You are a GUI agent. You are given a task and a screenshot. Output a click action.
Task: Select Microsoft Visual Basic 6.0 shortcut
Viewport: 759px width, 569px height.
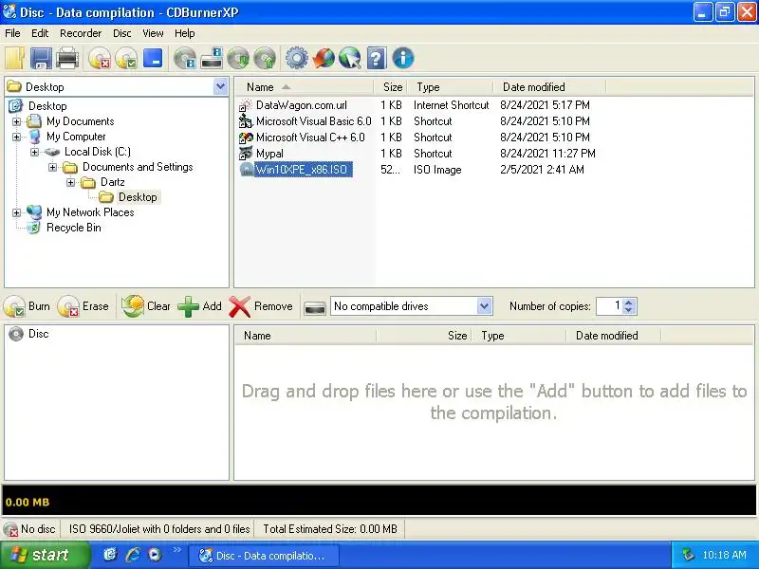313,121
